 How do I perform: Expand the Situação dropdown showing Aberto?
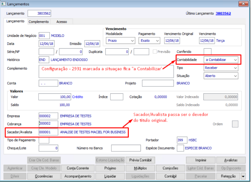pyautogui.click(x=221, y=76)
